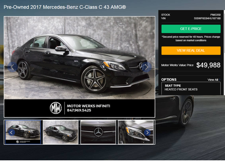Select the headlight close-up thumbnail
This screenshot has height=162, width=225.
coord(136,132)
